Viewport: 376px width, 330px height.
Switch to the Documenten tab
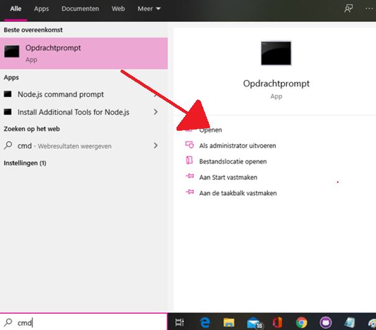coord(80,9)
